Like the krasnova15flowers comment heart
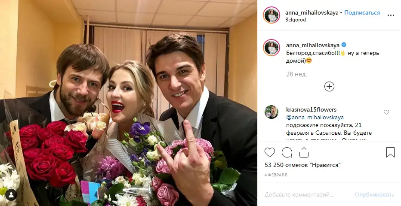401x206 pixels. tap(386, 112)
